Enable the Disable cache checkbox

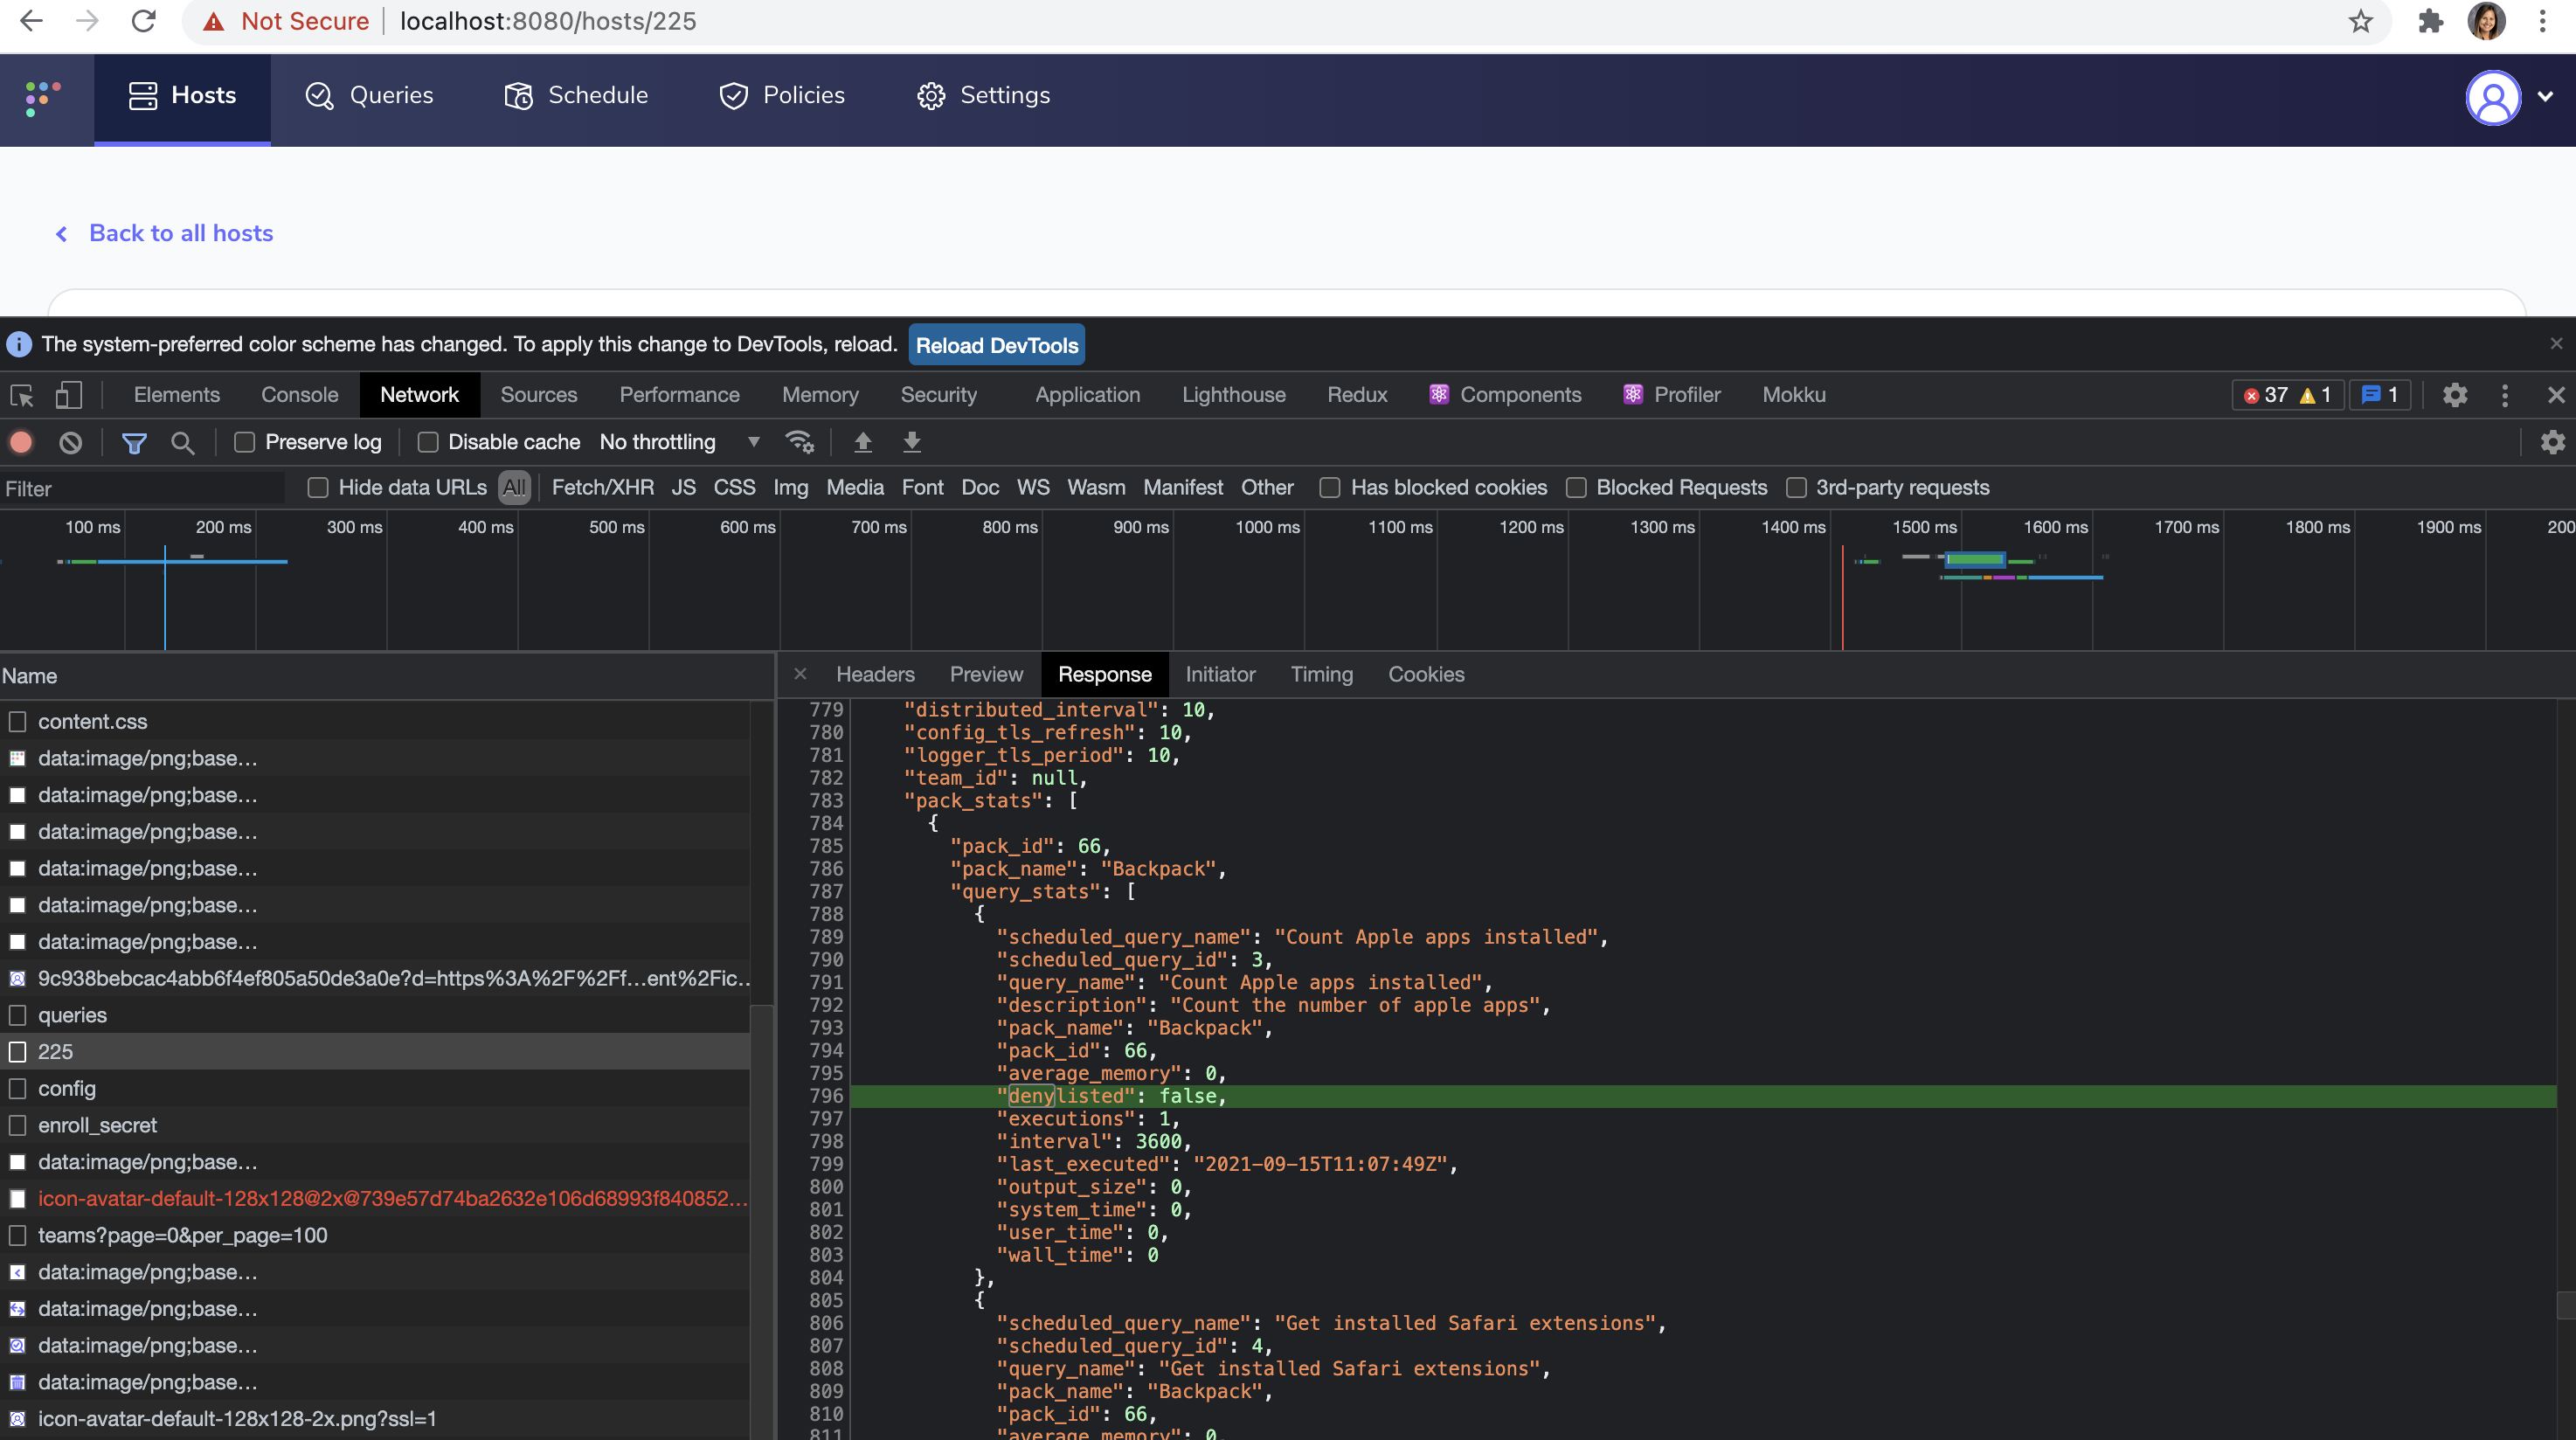[x=428, y=442]
